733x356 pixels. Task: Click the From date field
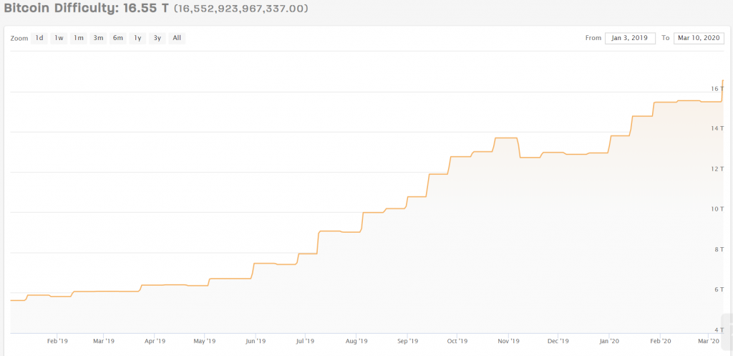pyautogui.click(x=630, y=38)
